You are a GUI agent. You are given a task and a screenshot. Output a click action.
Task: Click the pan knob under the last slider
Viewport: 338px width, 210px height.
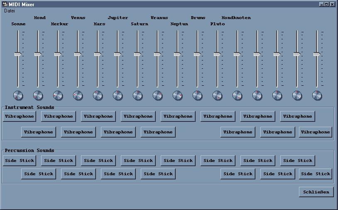tap(317, 95)
